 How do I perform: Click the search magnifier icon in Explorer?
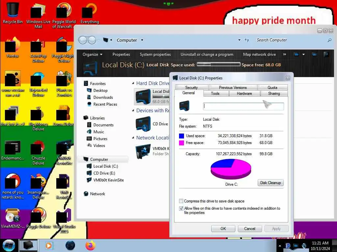pyautogui.click(x=329, y=40)
